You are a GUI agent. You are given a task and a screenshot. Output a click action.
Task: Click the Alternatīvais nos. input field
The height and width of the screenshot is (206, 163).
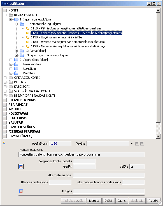[x=109, y=175]
